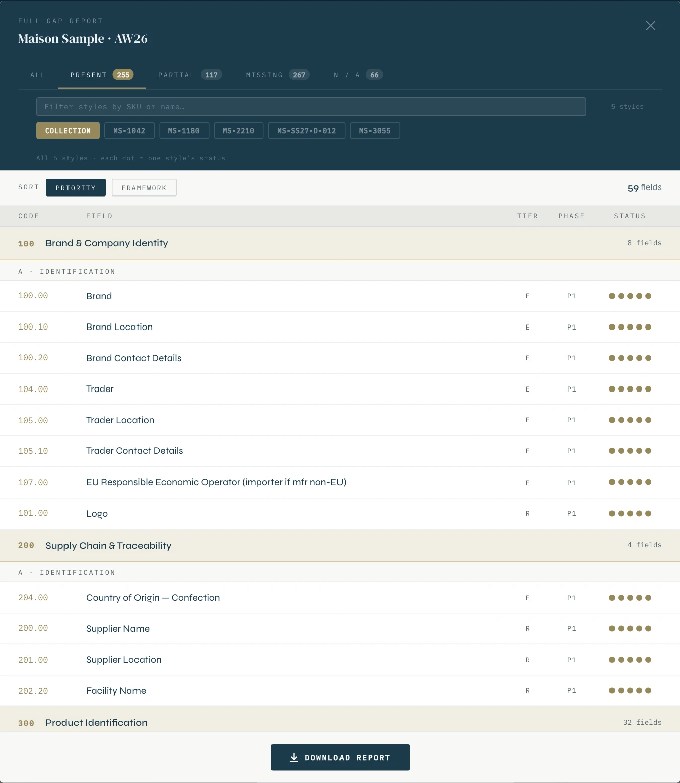
Task: Select the Brand Contact Details row
Action: click(x=340, y=358)
